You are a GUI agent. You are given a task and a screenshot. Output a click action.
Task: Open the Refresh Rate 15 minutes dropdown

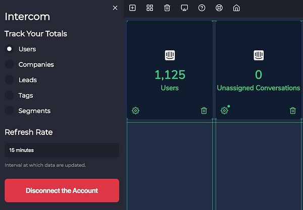tap(62, 150)
